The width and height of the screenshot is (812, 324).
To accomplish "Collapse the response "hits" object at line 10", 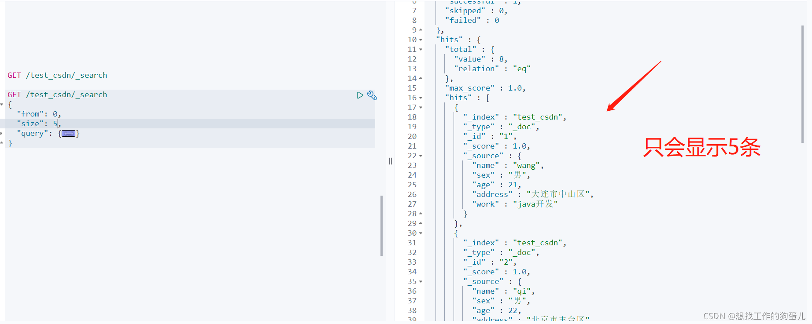I will (x=421, y=40).
